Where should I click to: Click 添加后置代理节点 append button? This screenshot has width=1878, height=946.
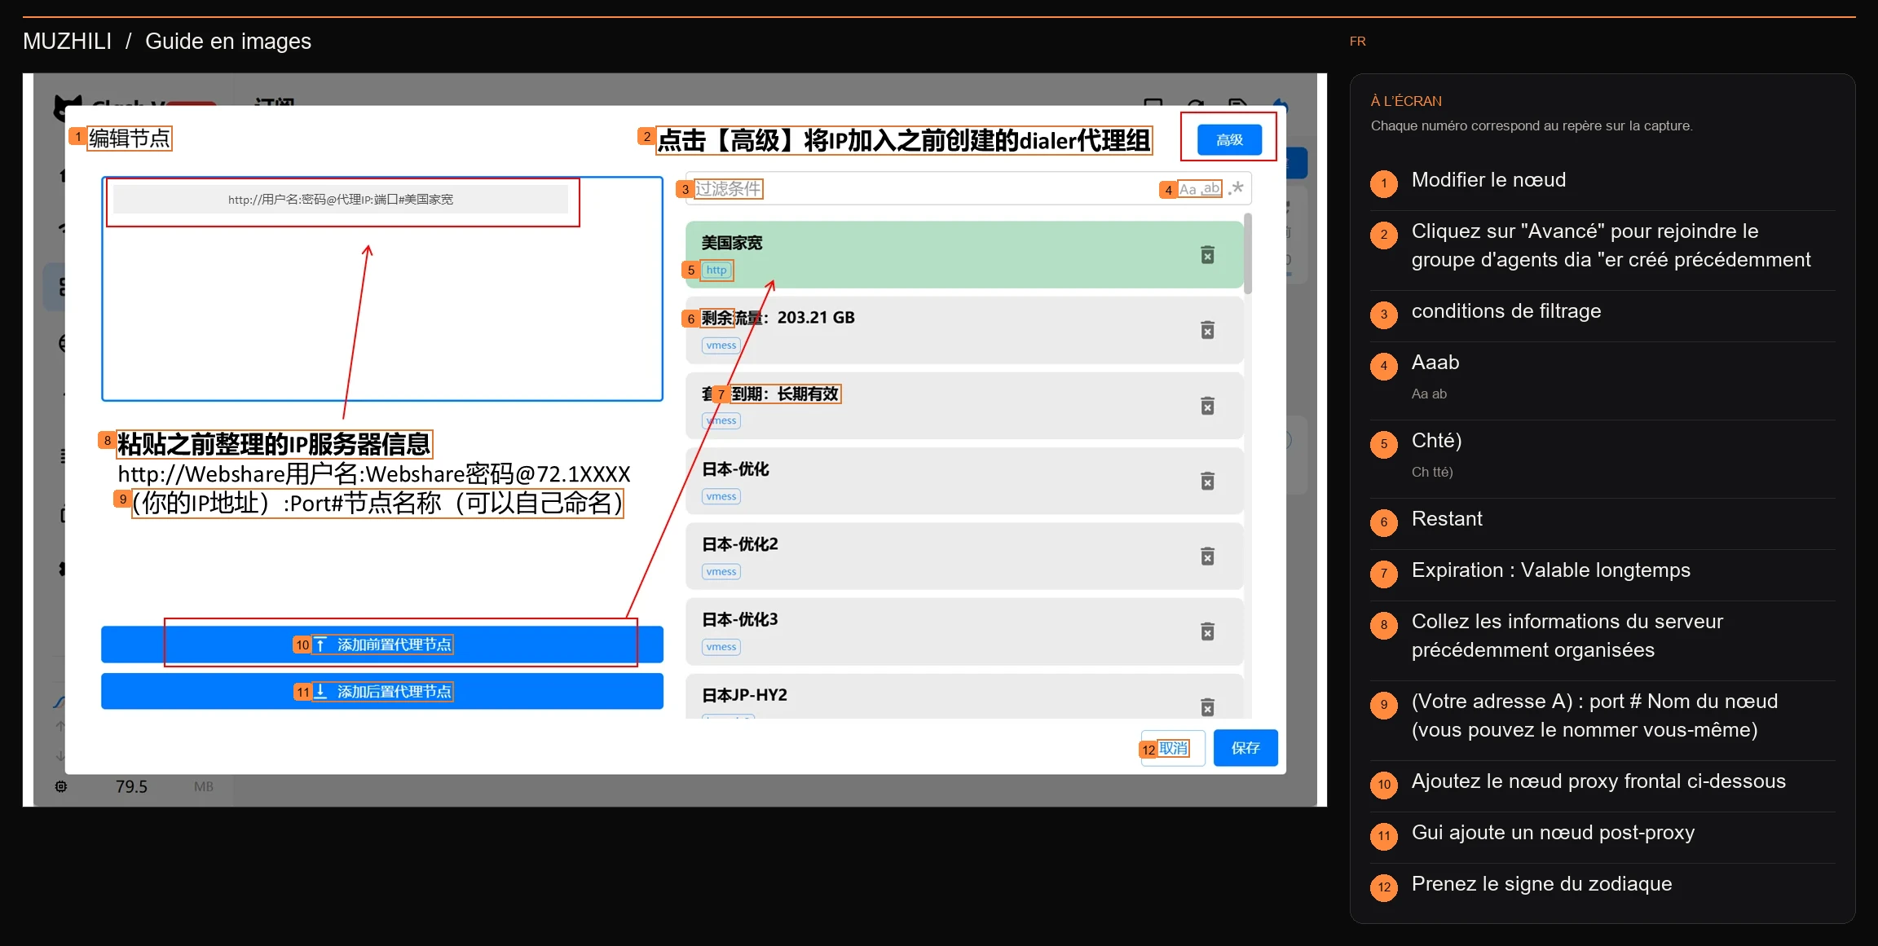[382, 692]
